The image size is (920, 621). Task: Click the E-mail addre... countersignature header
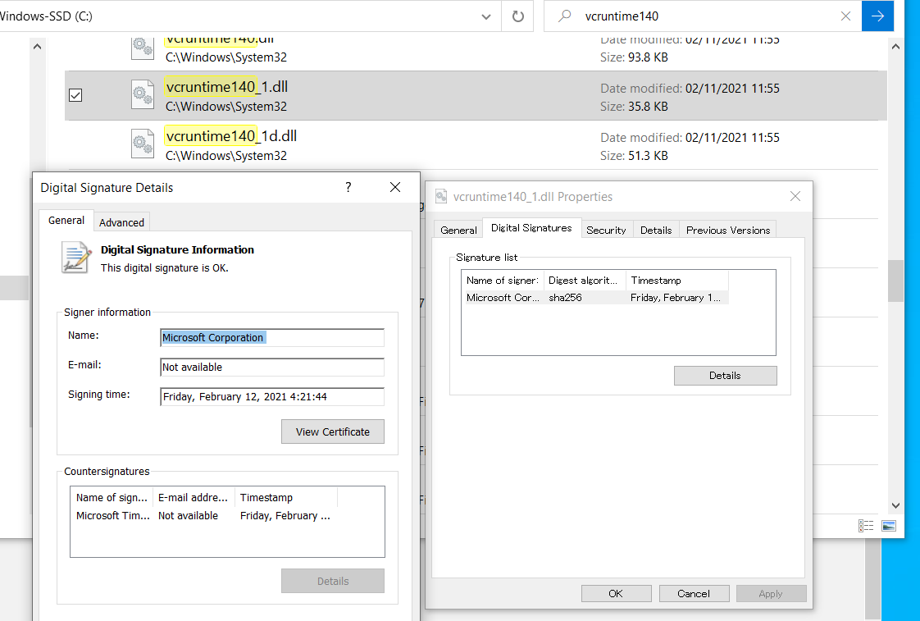coord(194,497)
